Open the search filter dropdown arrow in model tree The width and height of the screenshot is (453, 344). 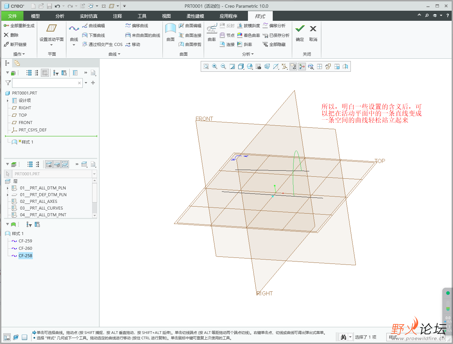point(86,83)
